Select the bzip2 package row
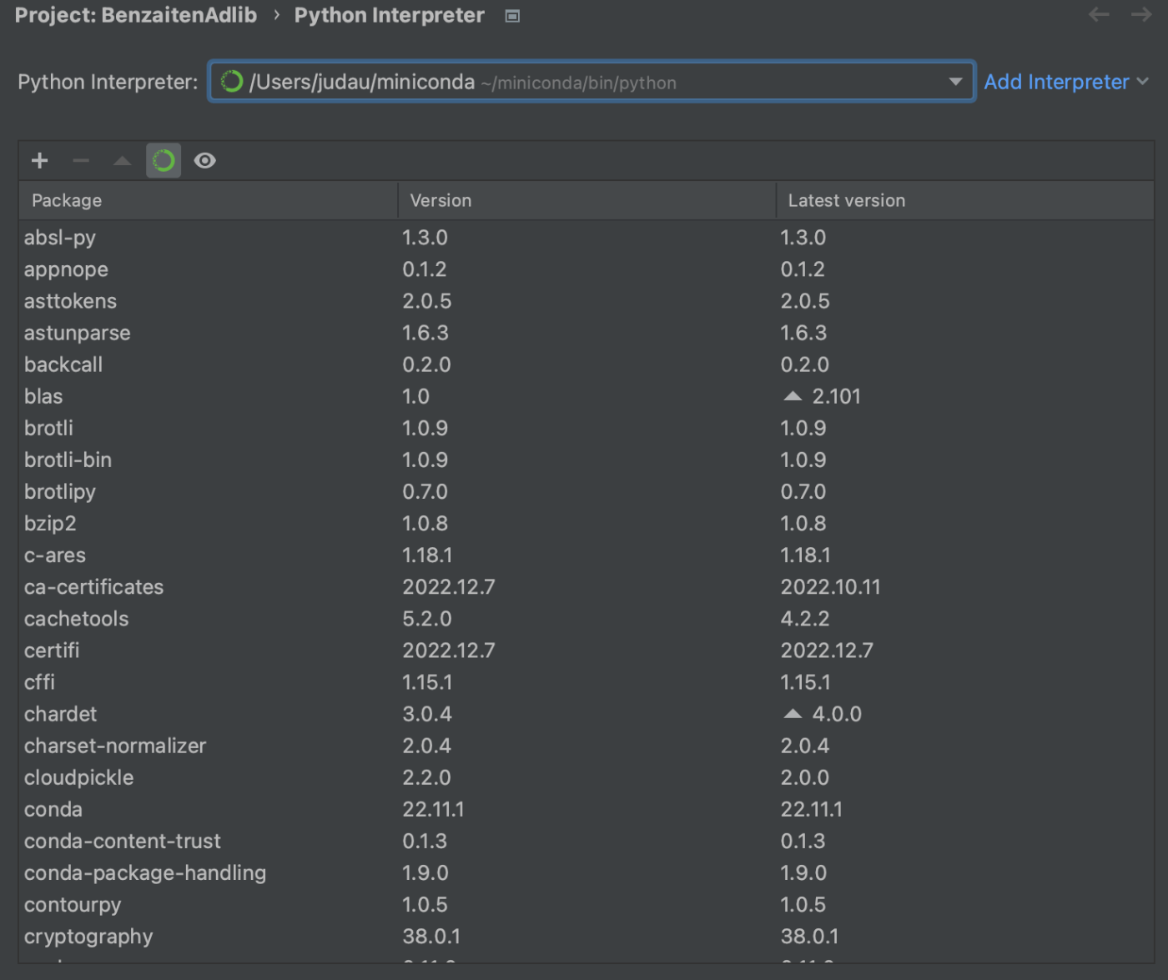The width and height of the screenshot is (1168, 980). (587, 524)
